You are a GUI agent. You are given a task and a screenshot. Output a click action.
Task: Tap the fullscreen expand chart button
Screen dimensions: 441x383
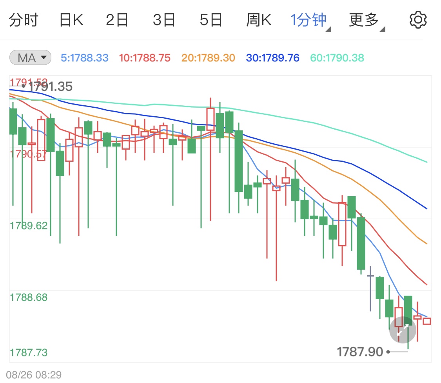click(403, 330)
